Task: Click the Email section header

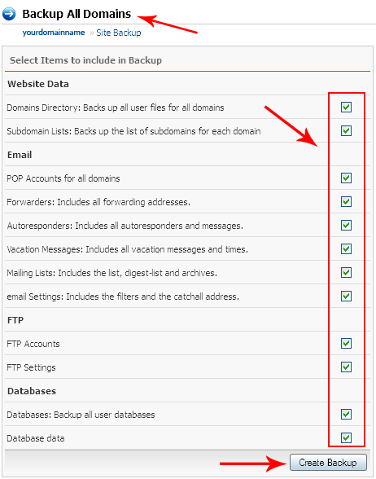Action: [20, 155]
